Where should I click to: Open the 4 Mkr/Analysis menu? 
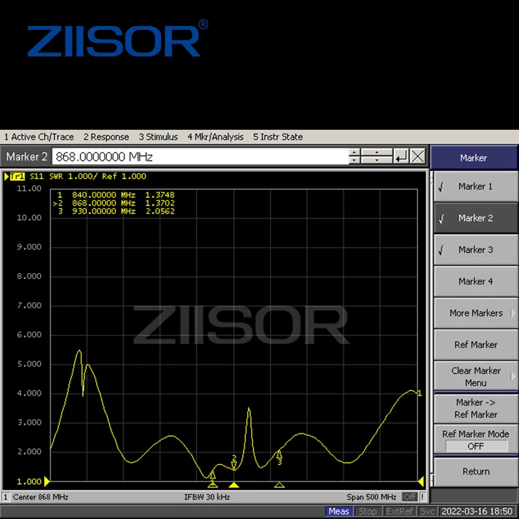click(215, 137)
